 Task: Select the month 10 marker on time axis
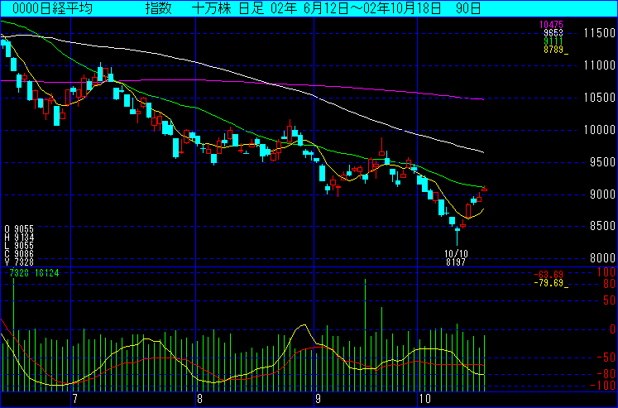pyautogui.click(x=425, y=399)
